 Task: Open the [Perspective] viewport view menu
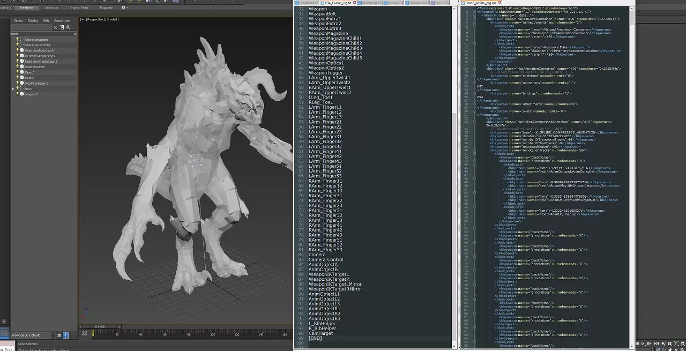tap(95, 19)
